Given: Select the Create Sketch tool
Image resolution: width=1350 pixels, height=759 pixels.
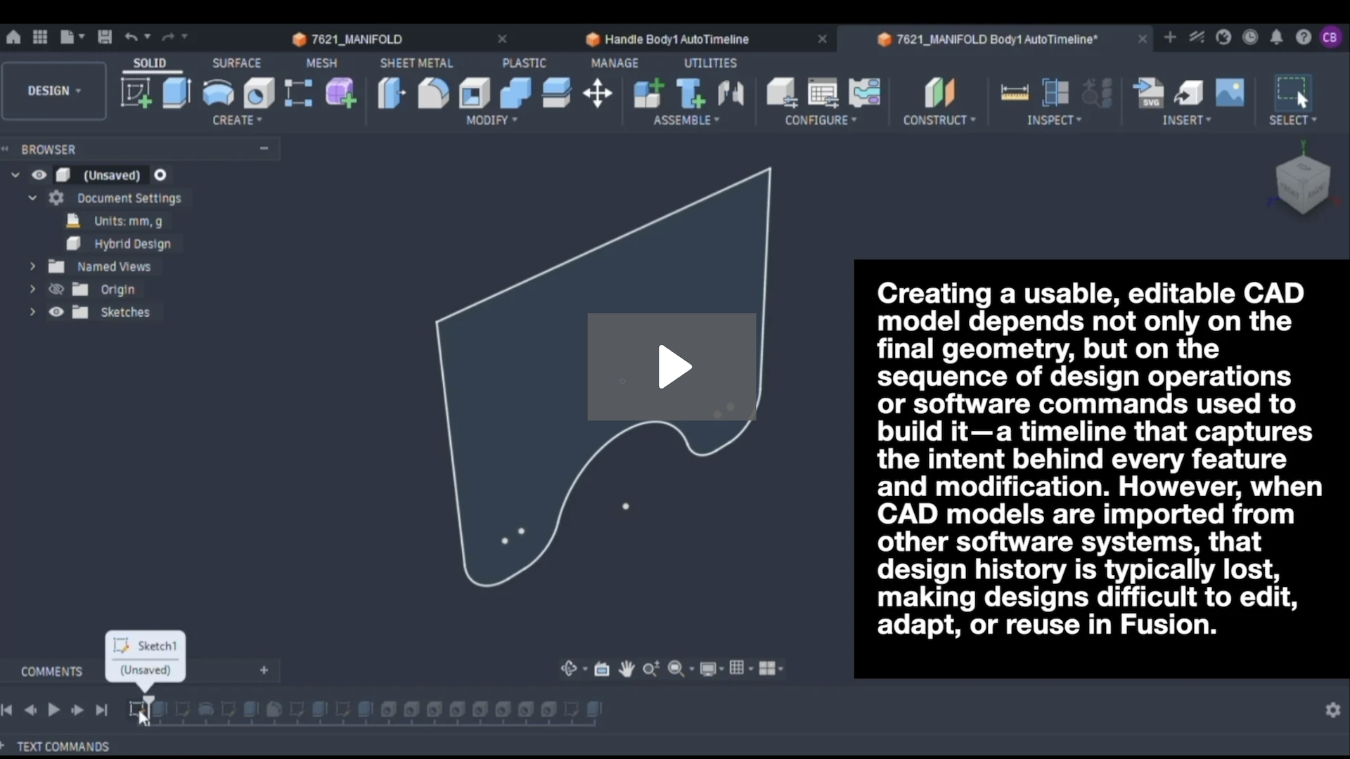Looking at the screenshot, I should point(136,93).
